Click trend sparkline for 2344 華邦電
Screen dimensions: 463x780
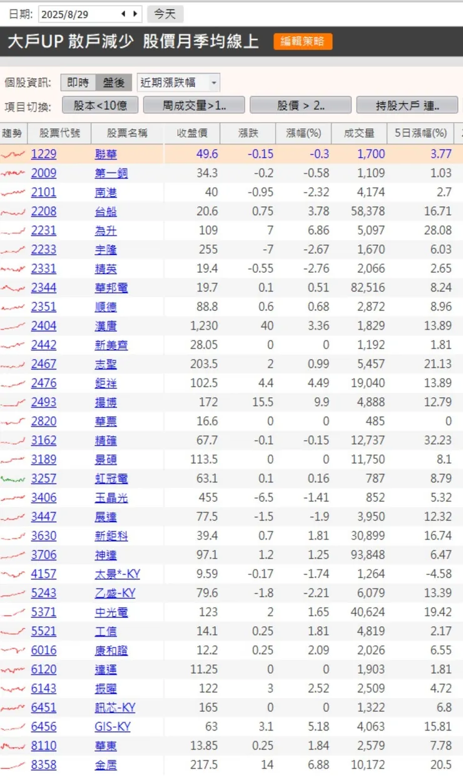click(13, 288)
